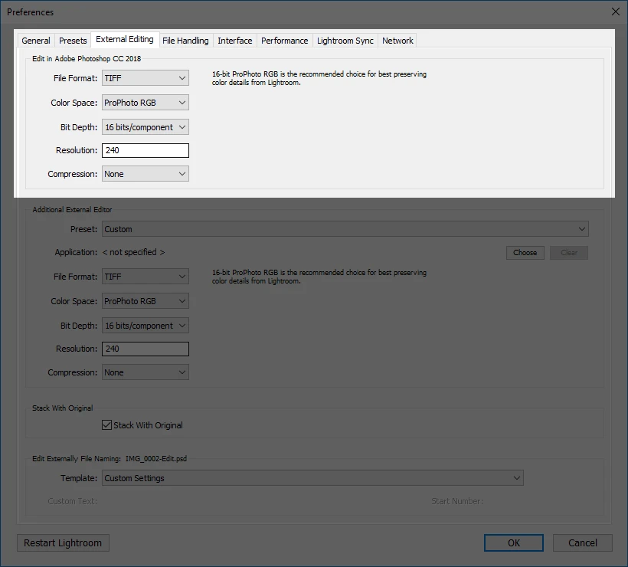The height and width of the screenshot is (567, 628).
Task: Toggle the Stack With Original checkbox
Action: coord(106,424)
